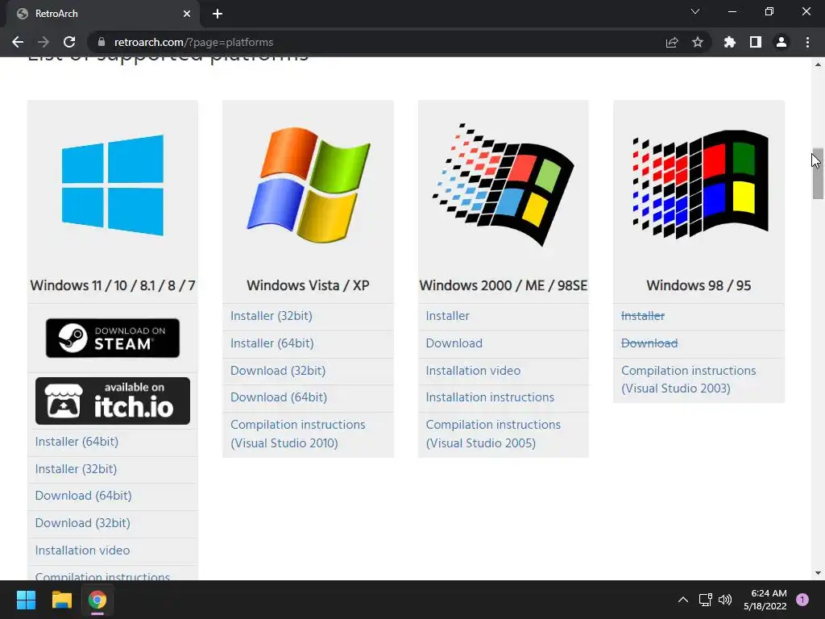Open the Chrome extensions puzzle icon
The height and width of the screenshot is (619, 825).
pos(729,42)
